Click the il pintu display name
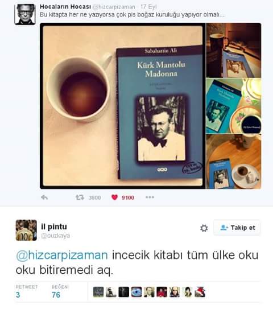Image resolution: width=273 pixels, height=309 pixels. [54, 226]
